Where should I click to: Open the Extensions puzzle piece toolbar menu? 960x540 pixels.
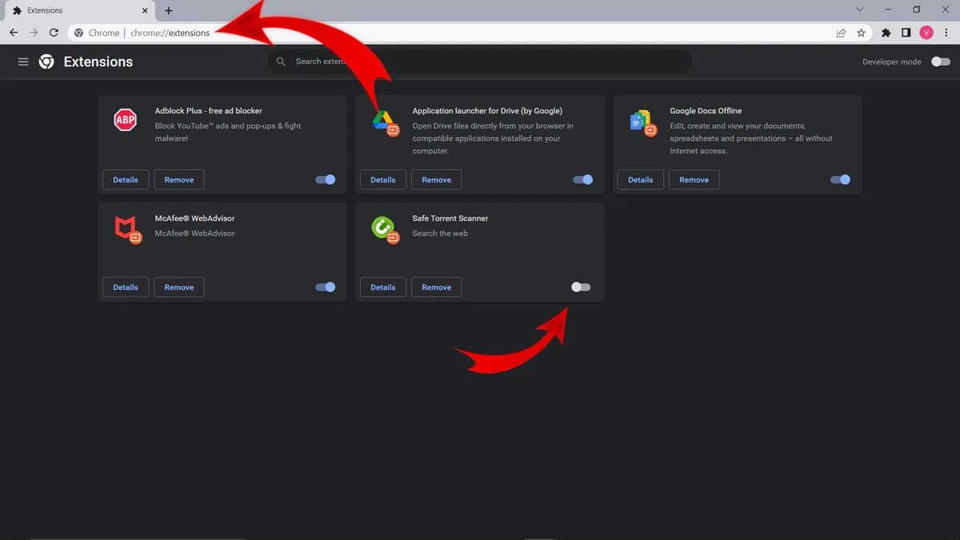pyautogui.click(x=886, y=33)
